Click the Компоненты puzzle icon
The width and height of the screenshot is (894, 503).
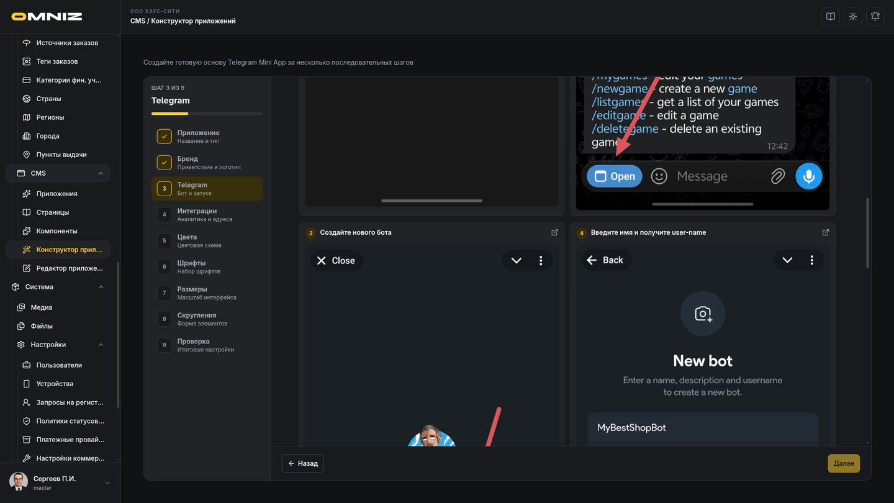pos(27,231)
